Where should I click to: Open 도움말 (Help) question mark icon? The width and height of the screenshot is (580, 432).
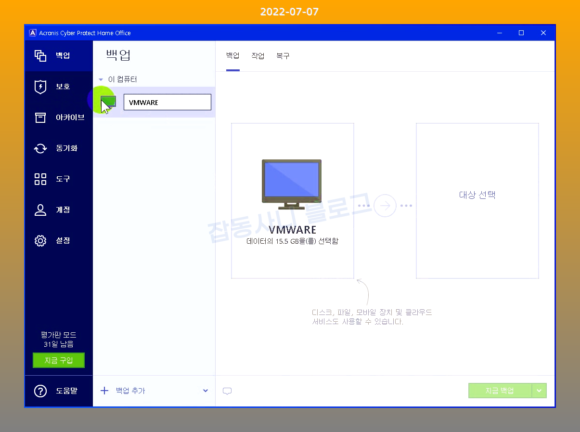[x=40, y=391]
